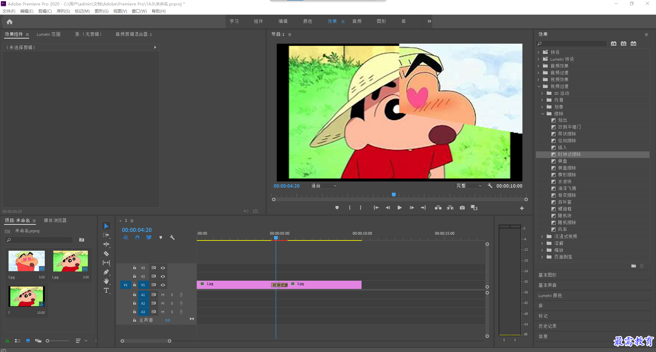Viewport: 656px width, 352px height.
Task: Select the Razor tool
Action: coord(106,253)
